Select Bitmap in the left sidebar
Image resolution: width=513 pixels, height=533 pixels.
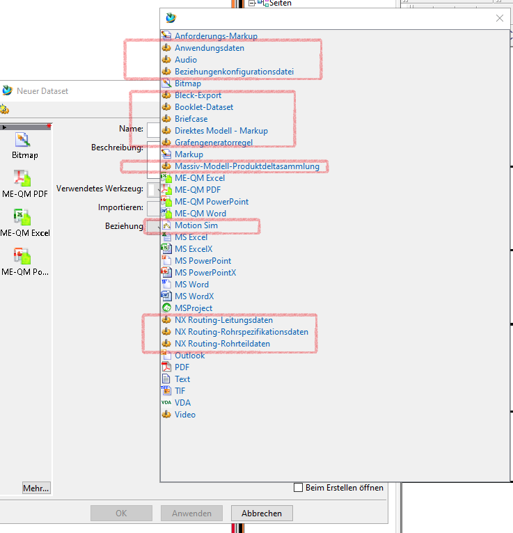(x=24, y=146)
